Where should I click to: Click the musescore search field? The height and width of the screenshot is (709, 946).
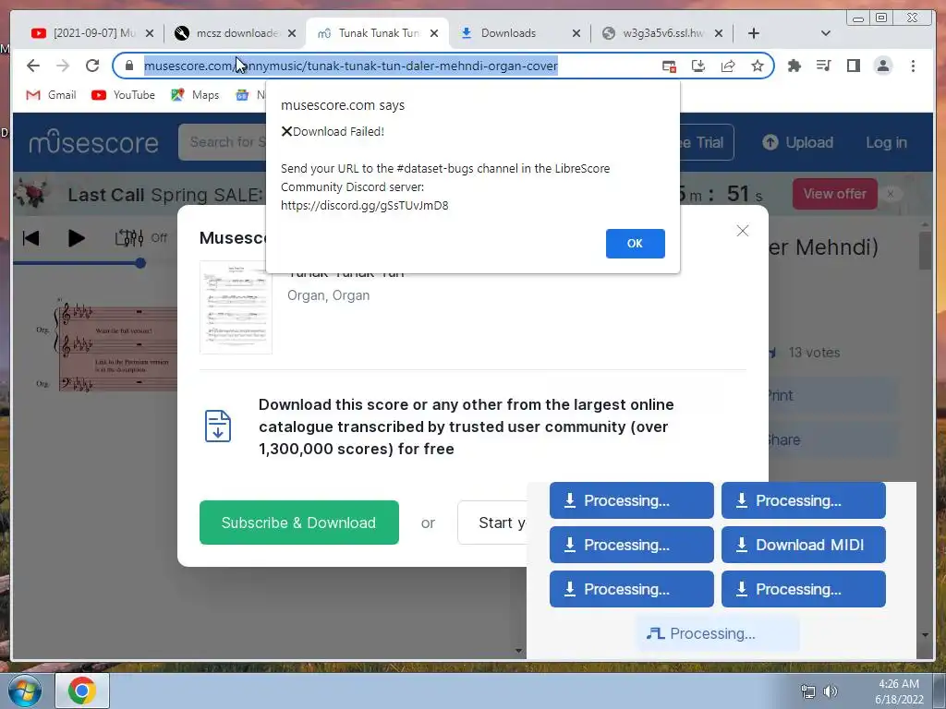[x=222, y=142]
